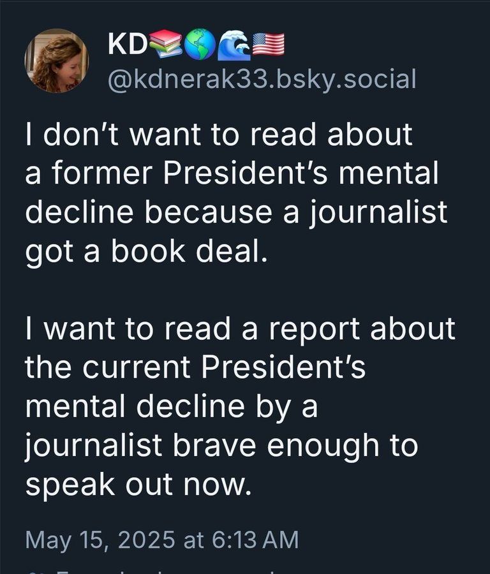Click the phrase "the current President's"

coord(195,367)
